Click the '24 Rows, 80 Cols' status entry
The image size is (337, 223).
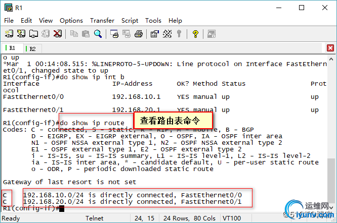pos(189,218)
